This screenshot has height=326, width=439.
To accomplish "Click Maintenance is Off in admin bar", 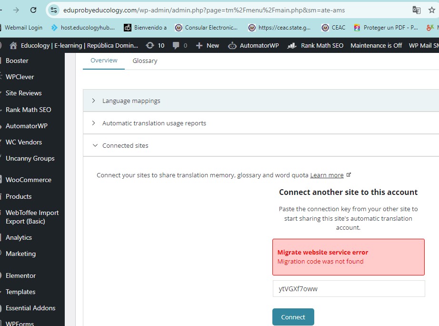I will tap(376, 45).
